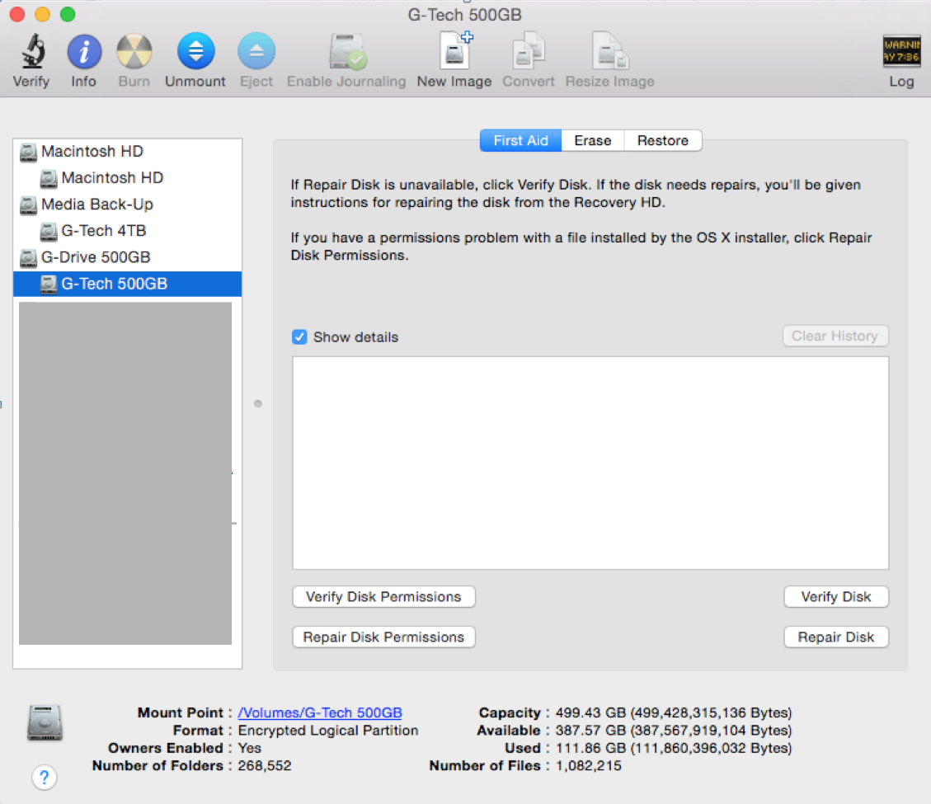Unmount the selected volume via toolbar

[x=195, y=51]
